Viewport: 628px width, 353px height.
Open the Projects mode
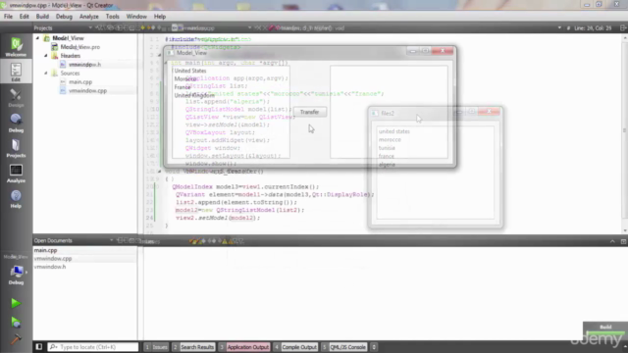pos(16,148)
